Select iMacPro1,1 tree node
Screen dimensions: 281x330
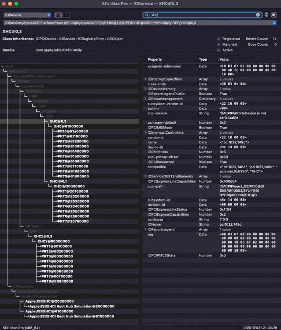(x=18, y=71)
